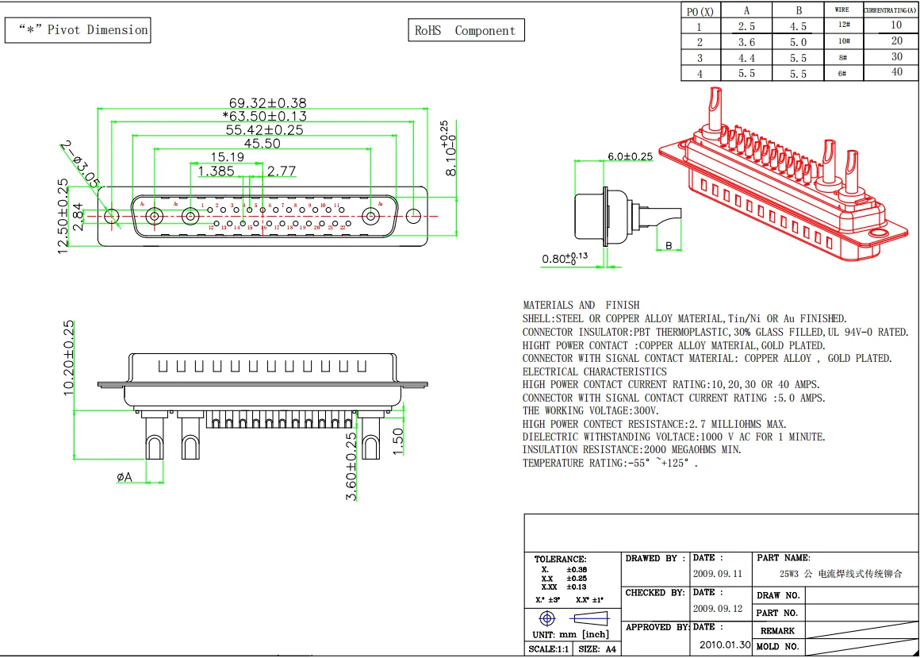Select the 15.19 dimension value

[x=227, y=157]
